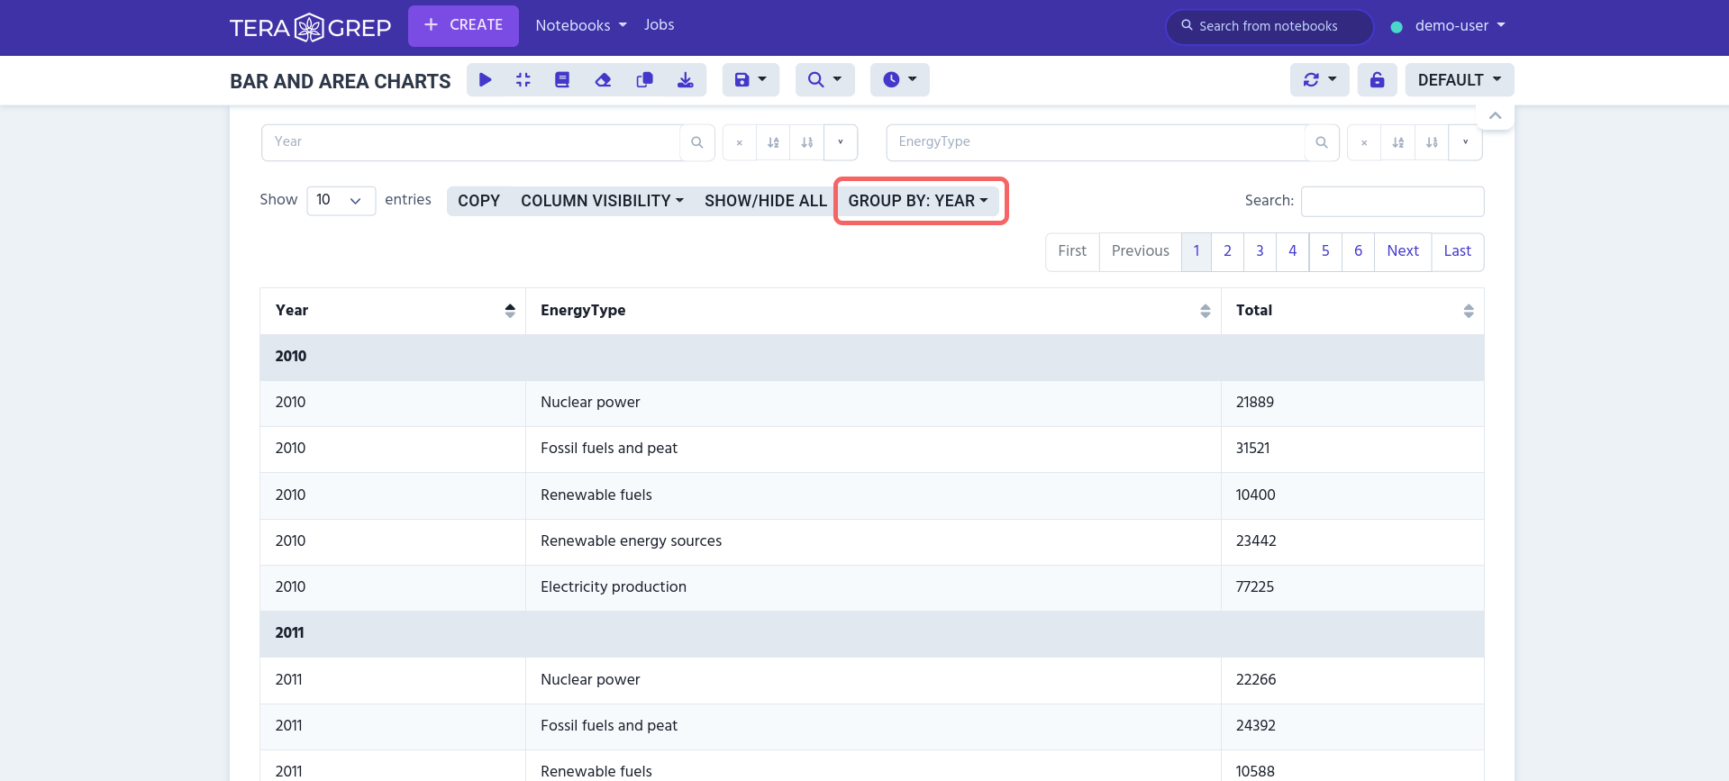Select page 5 in pagination

pos(1325,251)
